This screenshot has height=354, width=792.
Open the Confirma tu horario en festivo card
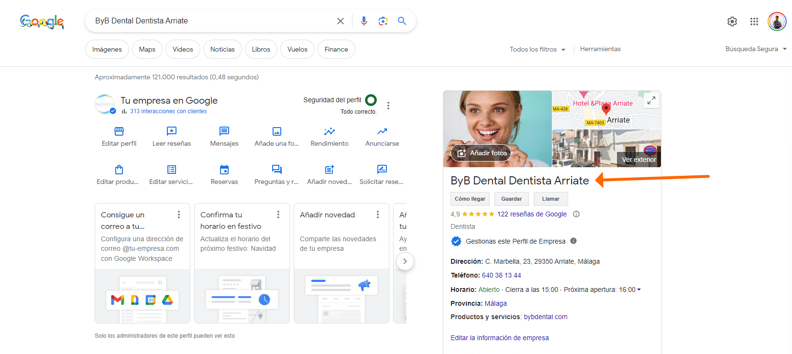(242, 263)
